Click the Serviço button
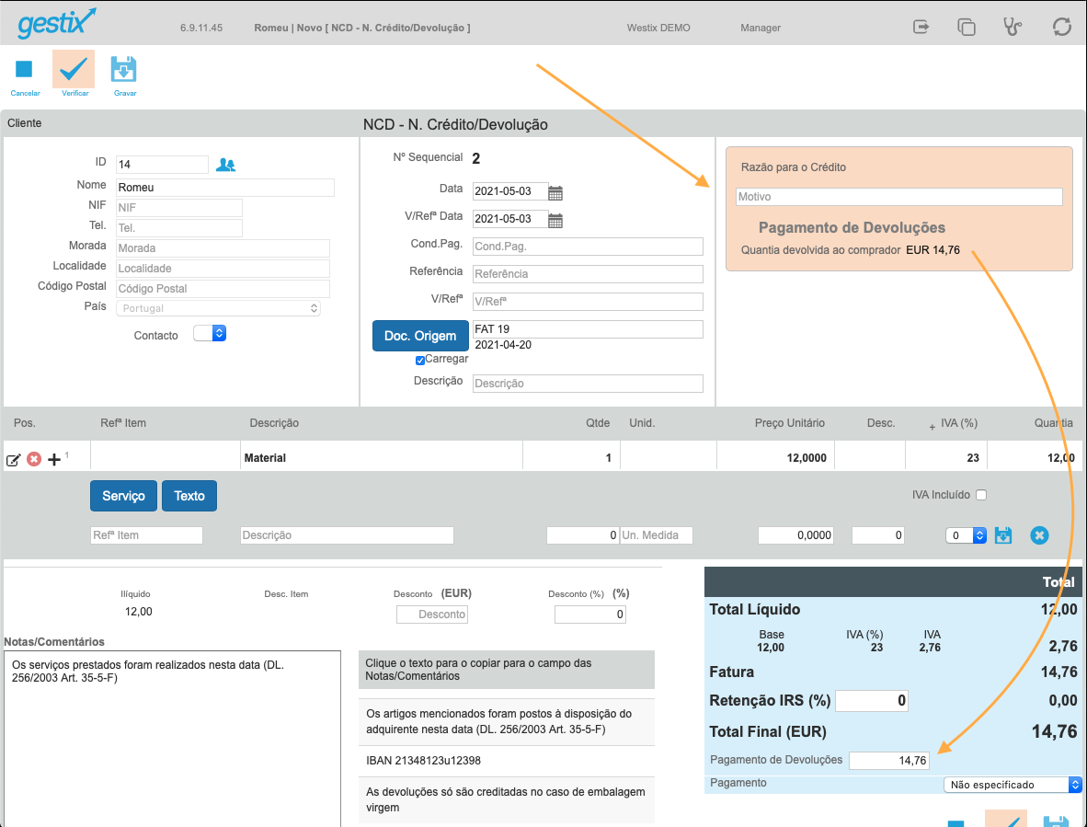The height and width of the screenshot is (827, 1087). pyautogui.click(x=123, y=496)
